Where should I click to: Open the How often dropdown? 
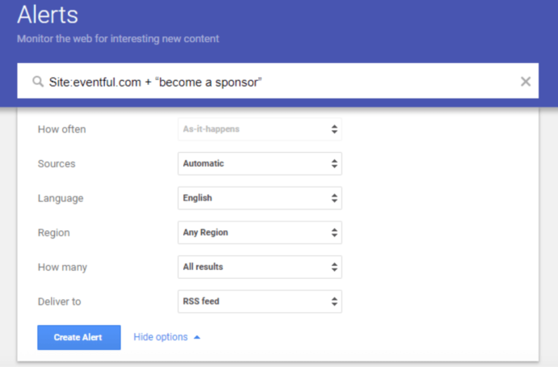(x=260, y=129)
